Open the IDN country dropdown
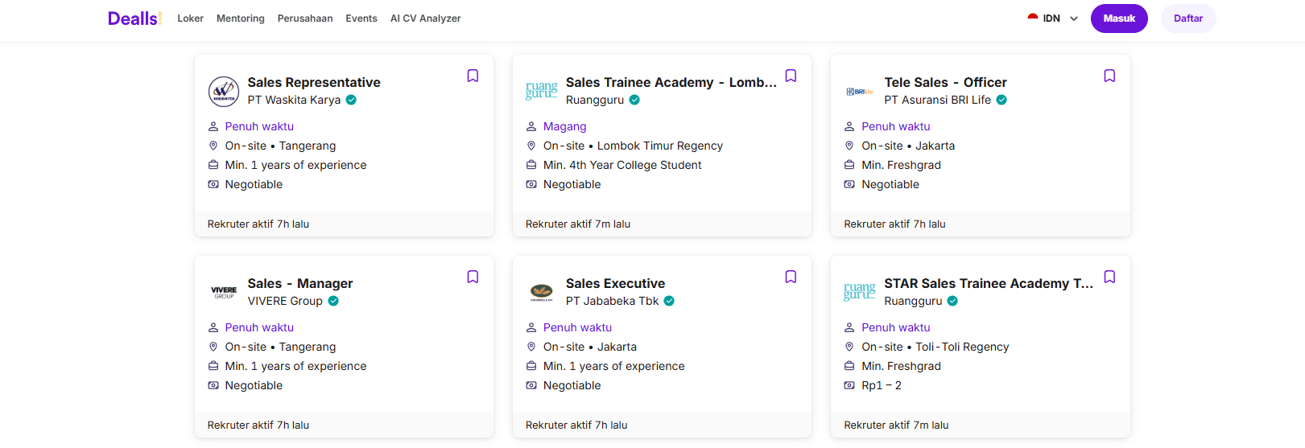Viewport: 1305px width, 448px height. click(x=1052, y=18)
